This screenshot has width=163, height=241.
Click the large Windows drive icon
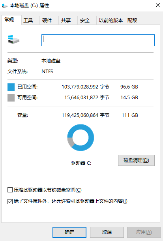14,40
